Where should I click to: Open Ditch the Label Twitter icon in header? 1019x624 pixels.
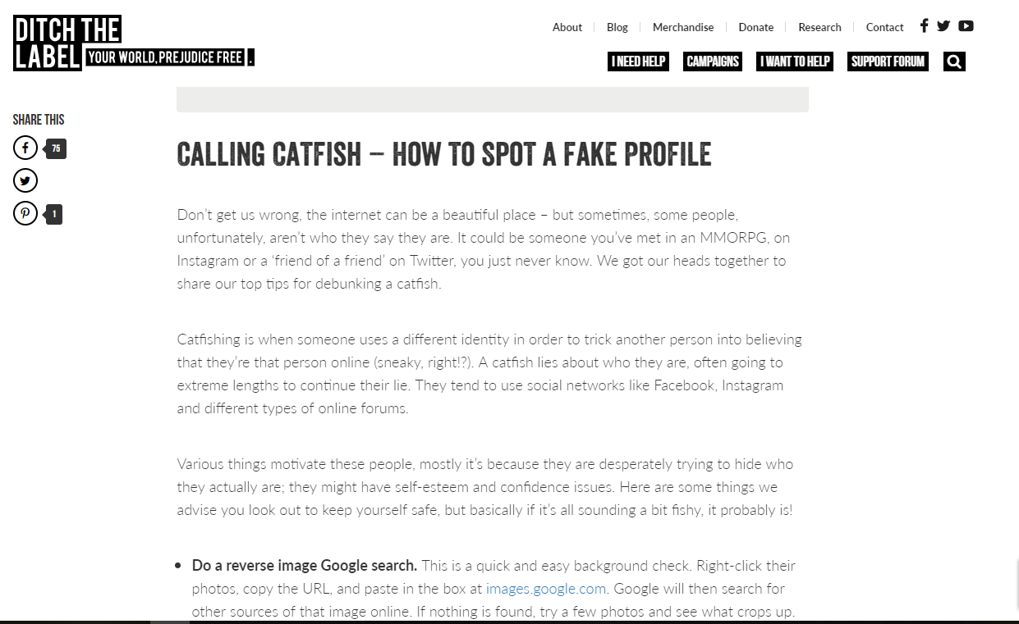coord(943,25)
